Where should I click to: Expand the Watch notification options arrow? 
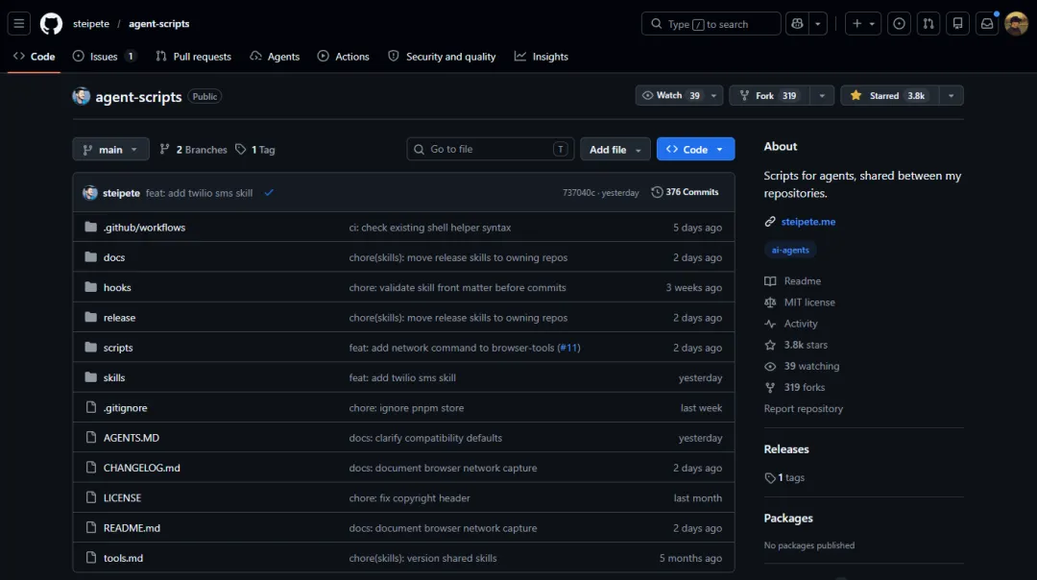(713, 96)
